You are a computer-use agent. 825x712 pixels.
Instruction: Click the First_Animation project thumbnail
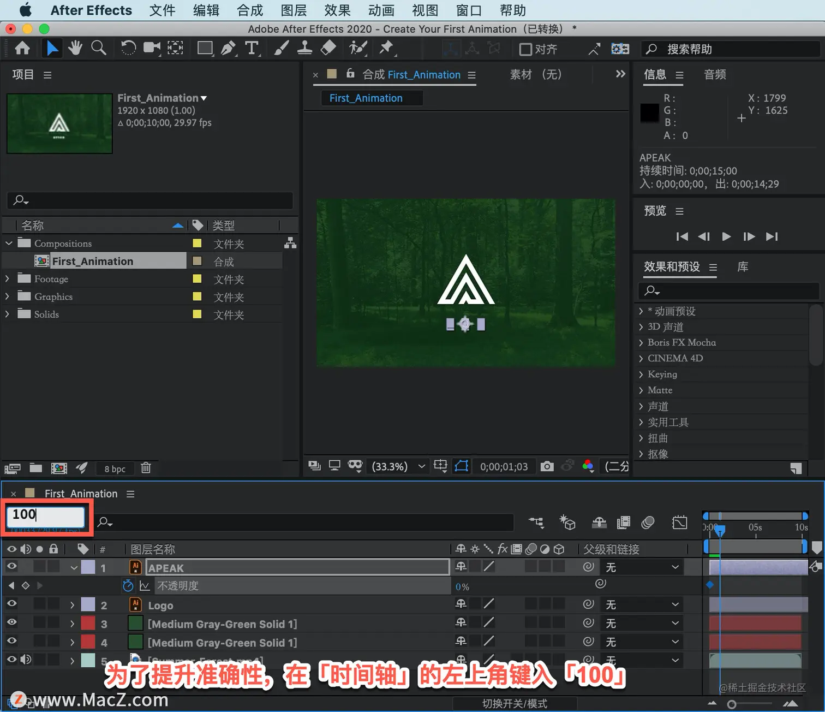pos(59,123)
